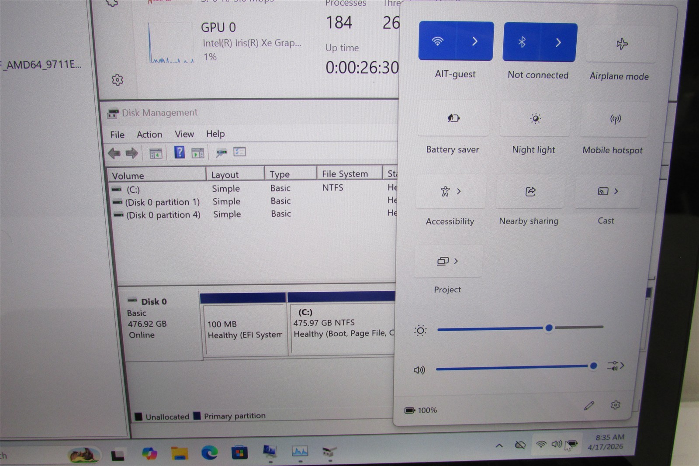Show hidden tray icons chevron
Viewport: 699px width, 466px height.
point(499,446)
